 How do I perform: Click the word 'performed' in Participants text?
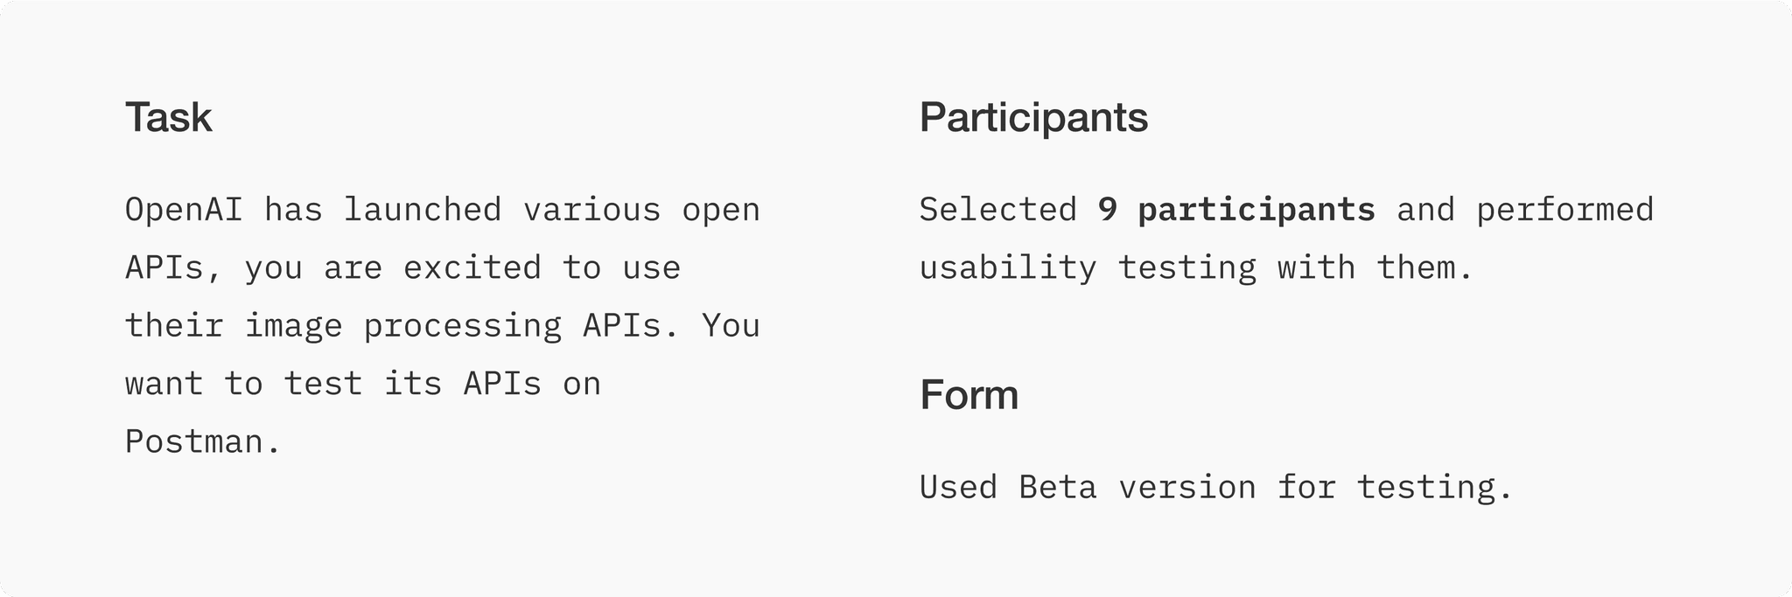[x=1564, y=211]
